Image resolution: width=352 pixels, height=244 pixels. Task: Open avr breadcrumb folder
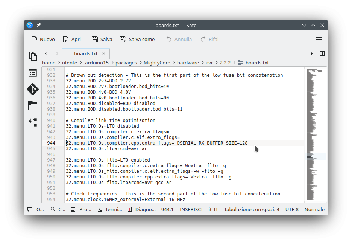[x=209, y=63]
